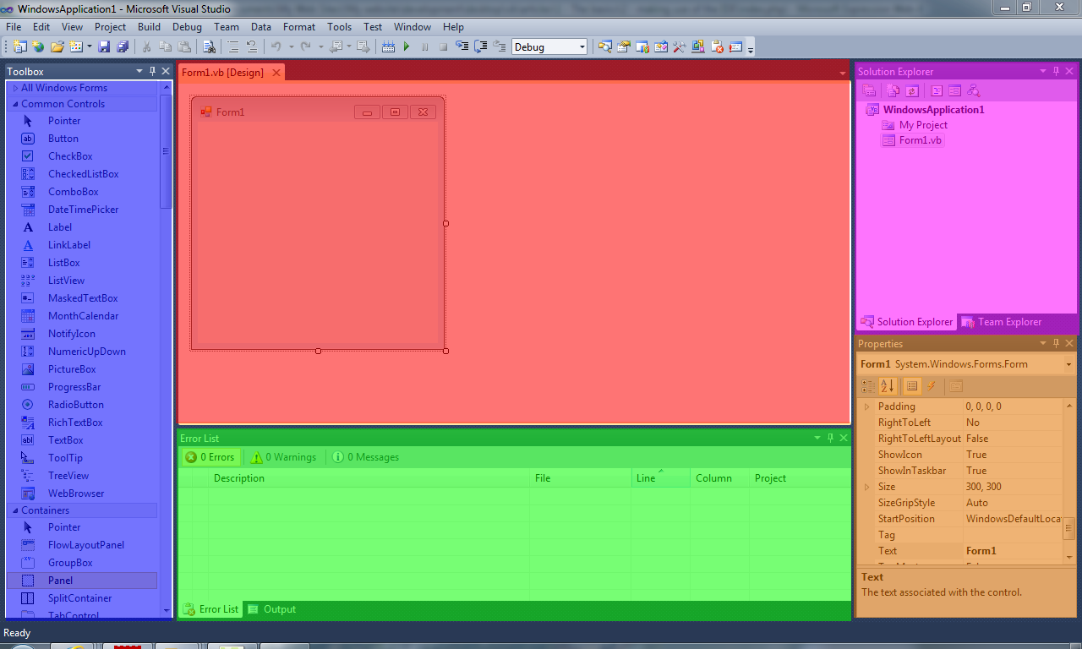Open Solution Explorer from the main toolbar
The height and width of the screenshot is (649, 1082).
(604, 46)
